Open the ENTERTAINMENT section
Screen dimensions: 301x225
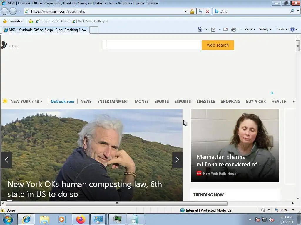tap(113, 101)
